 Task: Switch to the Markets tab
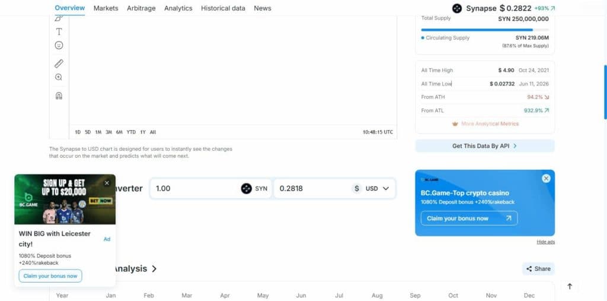tap(106, 8)
